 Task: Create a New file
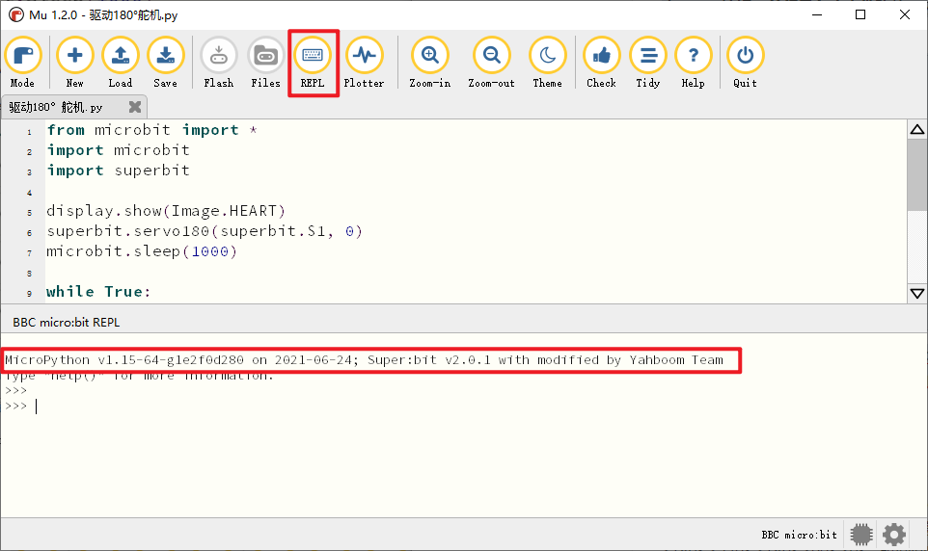[74, 63]
